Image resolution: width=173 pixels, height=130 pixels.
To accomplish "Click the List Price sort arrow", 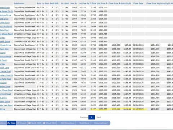I will (x=107, y=3).
